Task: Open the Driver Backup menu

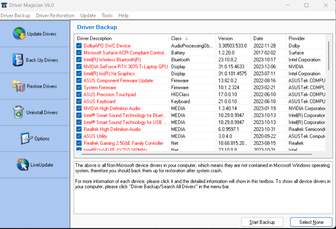Action: tap(15, 15)
